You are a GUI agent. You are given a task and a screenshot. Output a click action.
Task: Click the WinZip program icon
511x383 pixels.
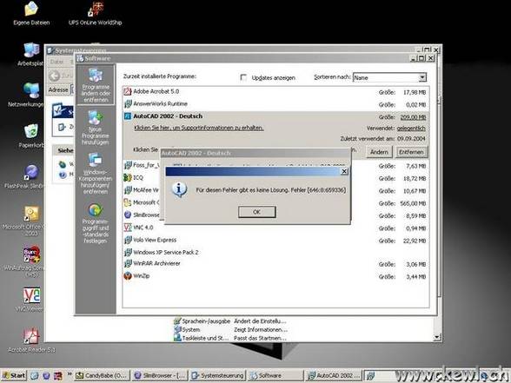tap(128, 276)
